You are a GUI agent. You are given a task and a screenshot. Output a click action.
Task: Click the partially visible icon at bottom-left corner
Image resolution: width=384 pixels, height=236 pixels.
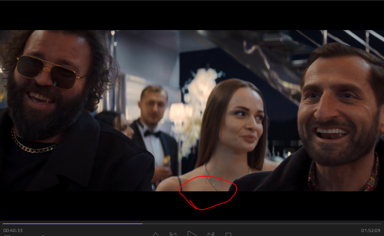coord(7,235)
